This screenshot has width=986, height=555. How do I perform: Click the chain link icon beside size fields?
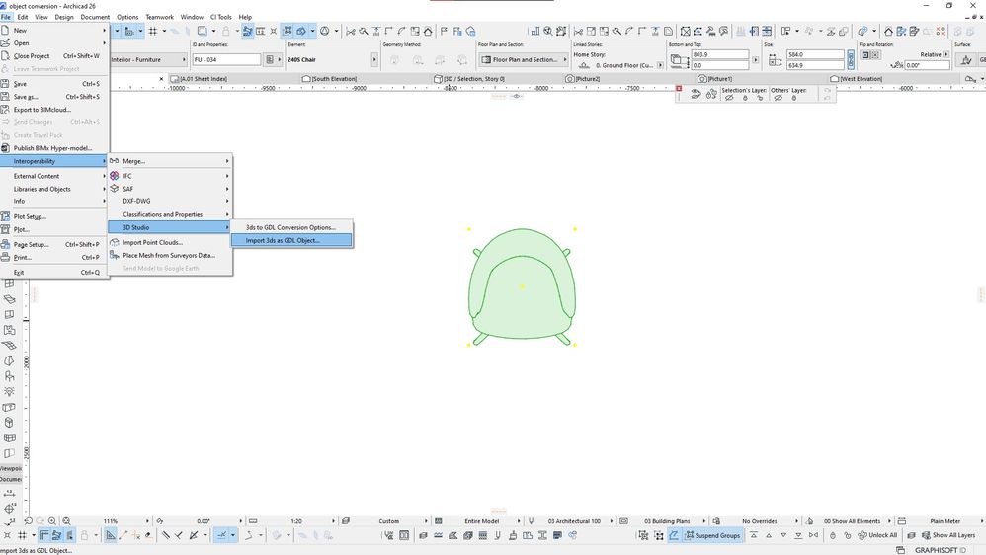point(850,60)
